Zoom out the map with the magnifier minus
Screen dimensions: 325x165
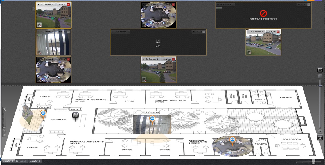4,131
